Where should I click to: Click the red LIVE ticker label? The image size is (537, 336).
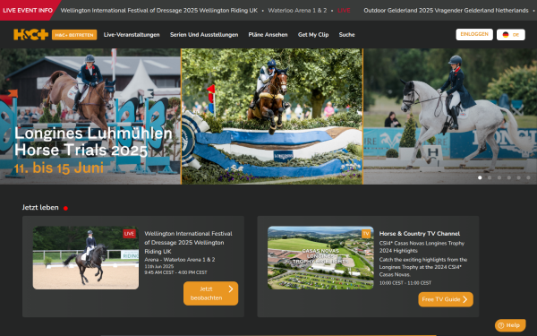point(344,10)
